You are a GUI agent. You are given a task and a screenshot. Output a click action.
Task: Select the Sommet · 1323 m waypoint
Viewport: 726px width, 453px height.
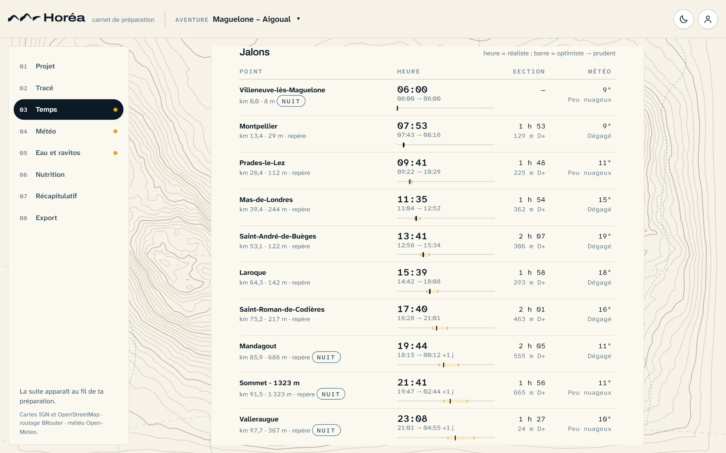(269, 383)
